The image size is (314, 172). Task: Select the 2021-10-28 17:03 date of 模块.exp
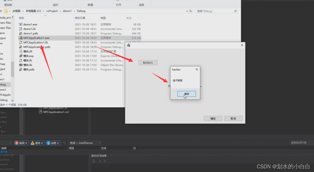click(x=86, y=56)
